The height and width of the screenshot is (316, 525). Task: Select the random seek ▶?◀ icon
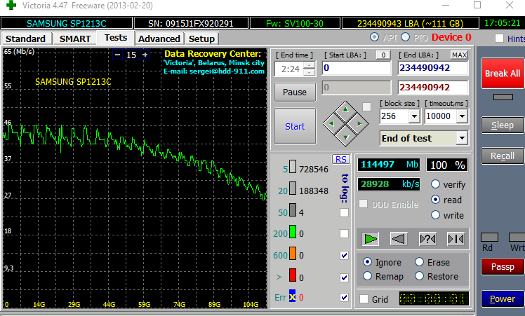tap(427, 238)
